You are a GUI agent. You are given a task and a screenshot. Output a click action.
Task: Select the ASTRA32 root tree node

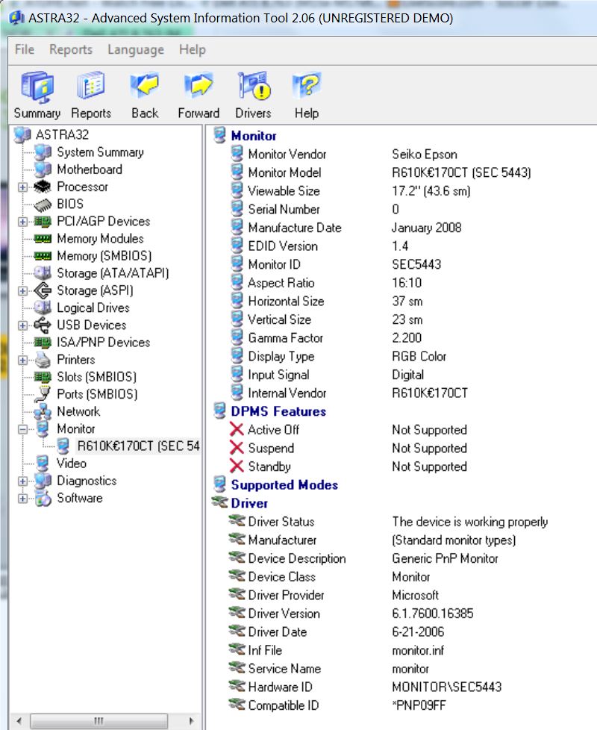[x=62, y=135]
